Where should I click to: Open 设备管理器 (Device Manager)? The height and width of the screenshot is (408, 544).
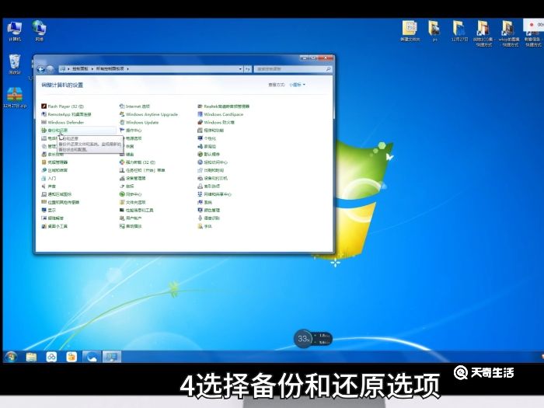(x=133, y=178)
